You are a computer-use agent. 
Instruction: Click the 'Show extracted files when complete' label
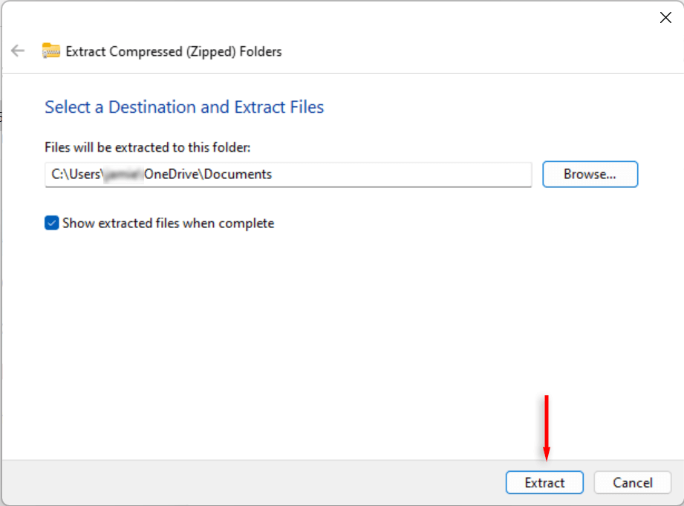tap(169, 223)
